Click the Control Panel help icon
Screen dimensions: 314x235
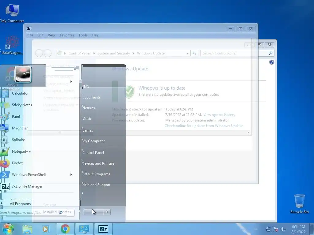coord(272,62)
